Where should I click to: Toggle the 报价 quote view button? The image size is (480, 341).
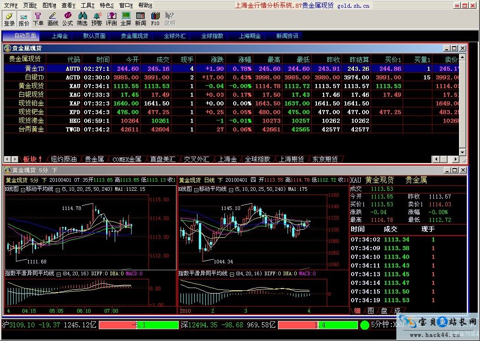click(24, 19)
